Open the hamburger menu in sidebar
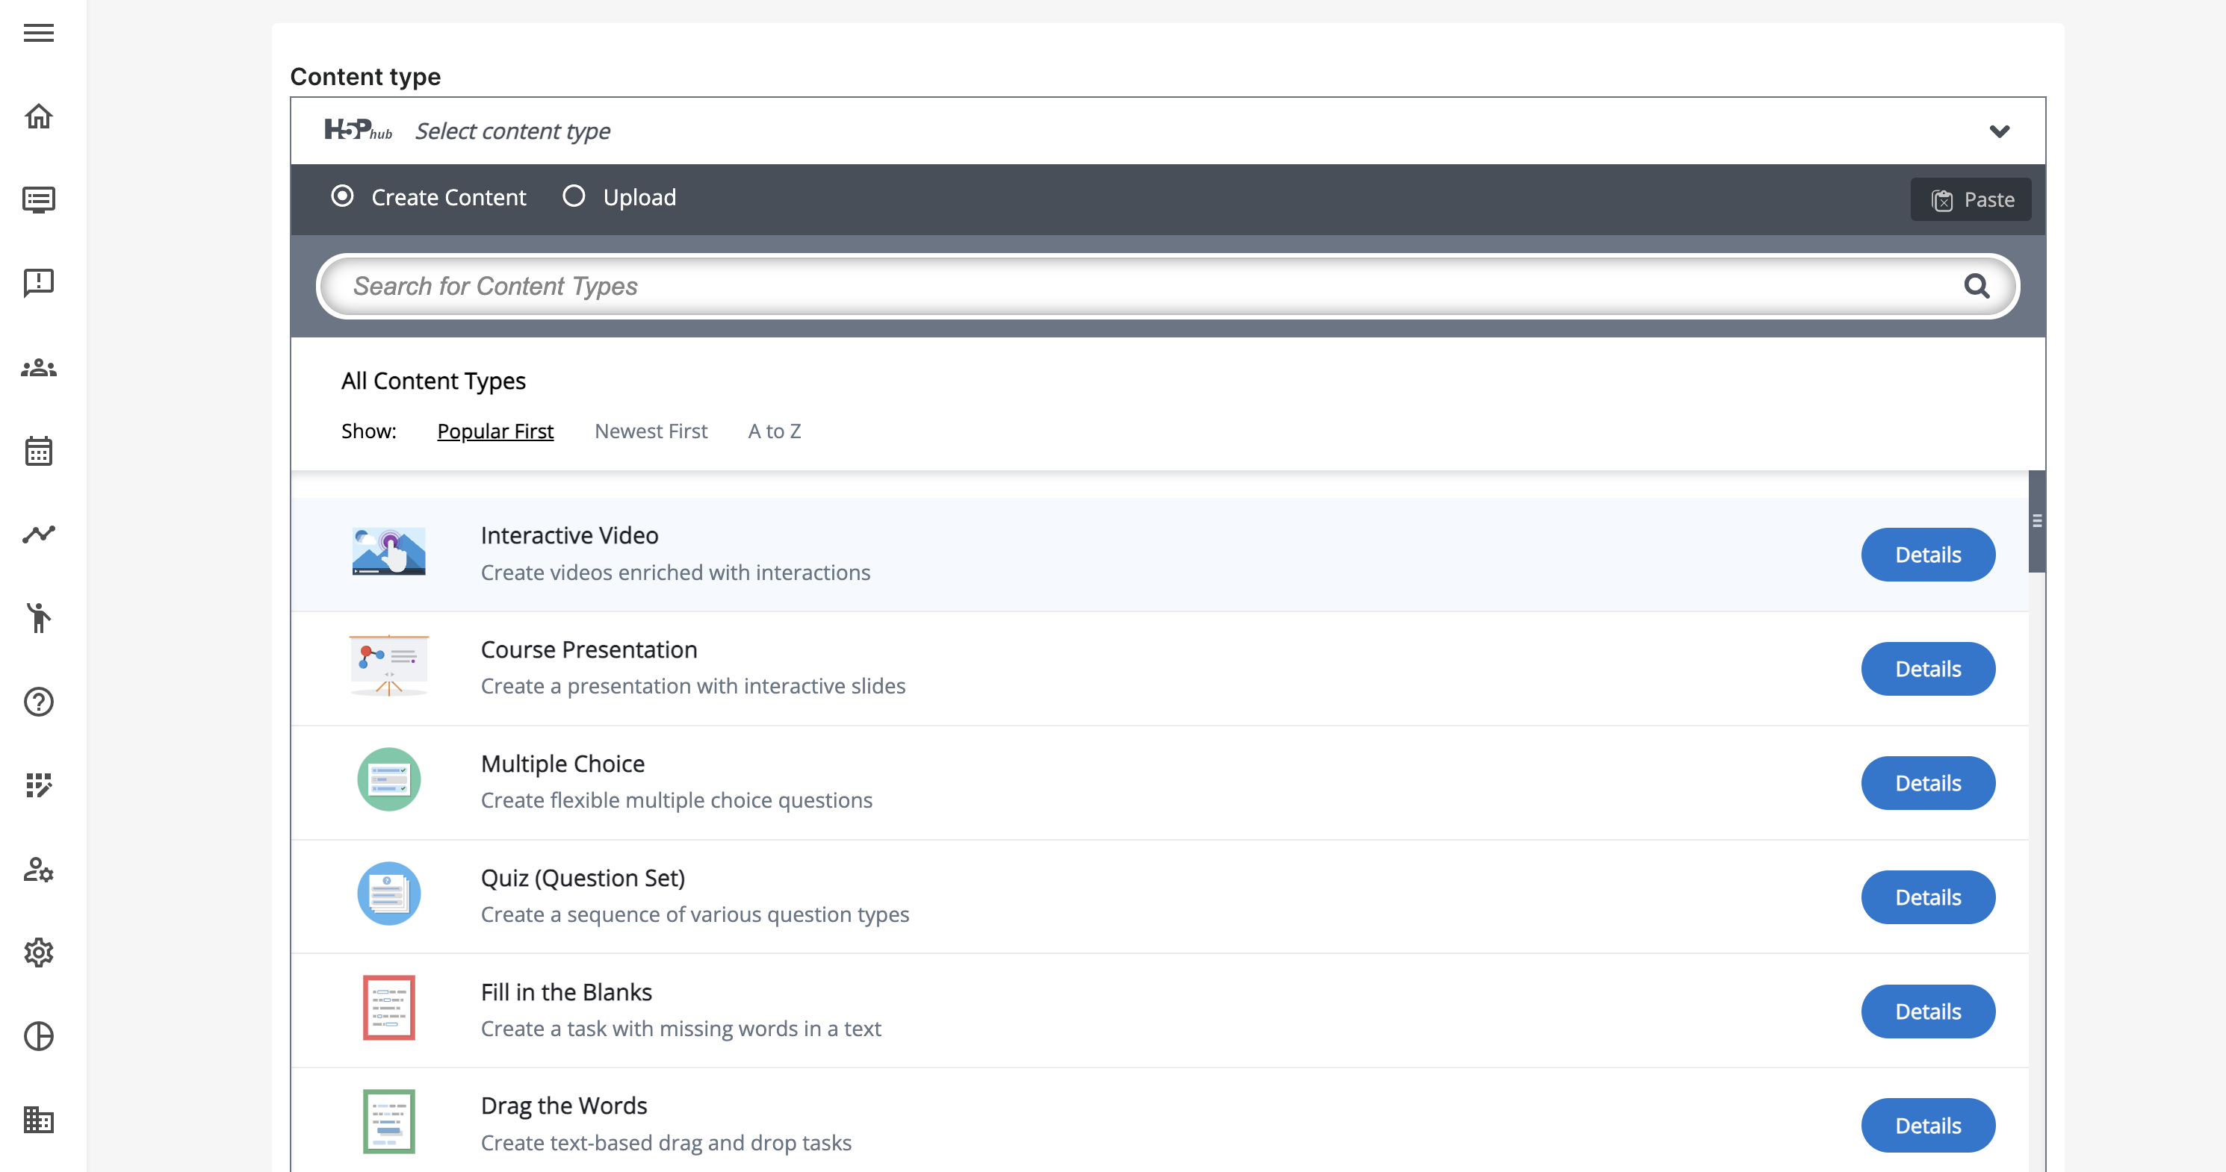Screen dimensions: 2226x1172 (39, 33)
